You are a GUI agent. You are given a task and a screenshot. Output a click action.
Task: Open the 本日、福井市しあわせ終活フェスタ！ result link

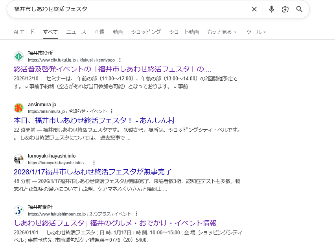point(94,120)
